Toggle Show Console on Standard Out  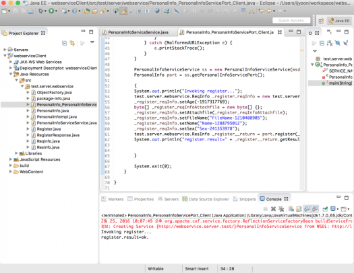point(307,209)
